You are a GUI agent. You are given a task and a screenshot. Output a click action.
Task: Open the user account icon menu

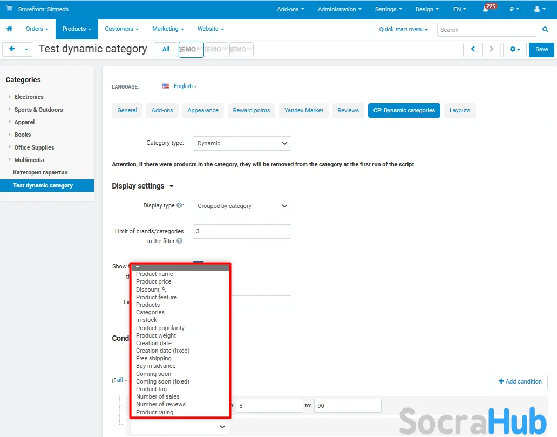point(540,9)
